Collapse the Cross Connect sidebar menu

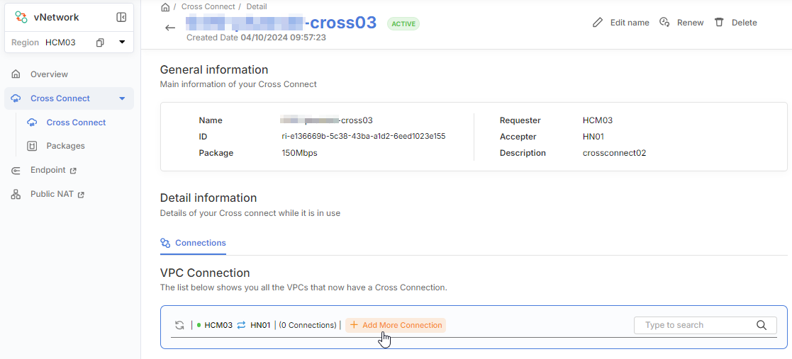tap(122, 98)
